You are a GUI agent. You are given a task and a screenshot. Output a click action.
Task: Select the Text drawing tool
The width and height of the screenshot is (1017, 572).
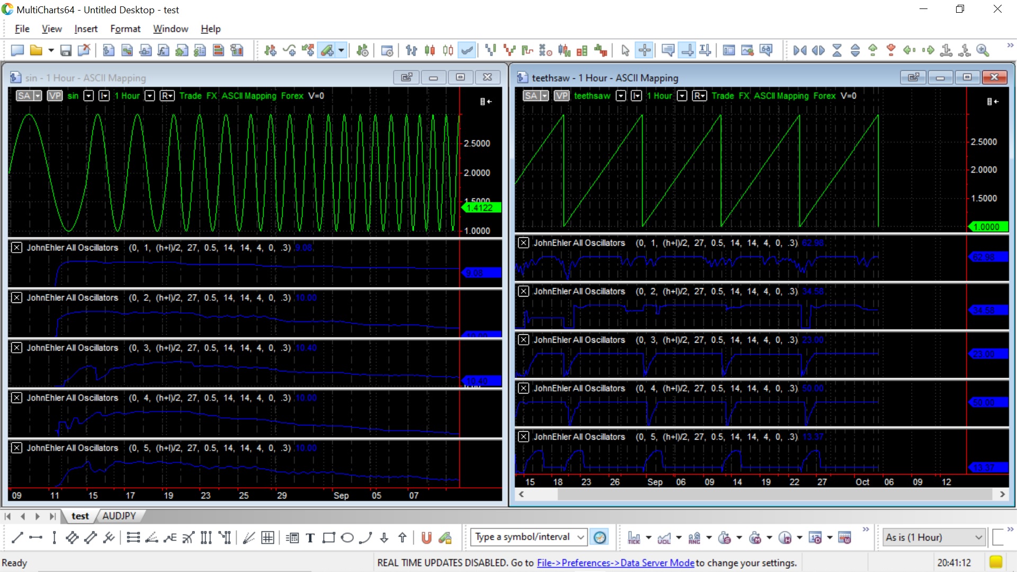[x=310, y=538]
